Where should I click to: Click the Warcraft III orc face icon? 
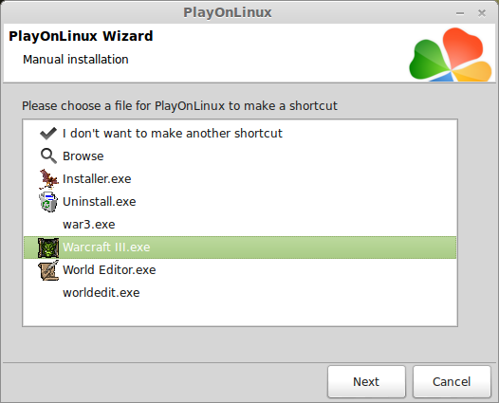point(48,247)
